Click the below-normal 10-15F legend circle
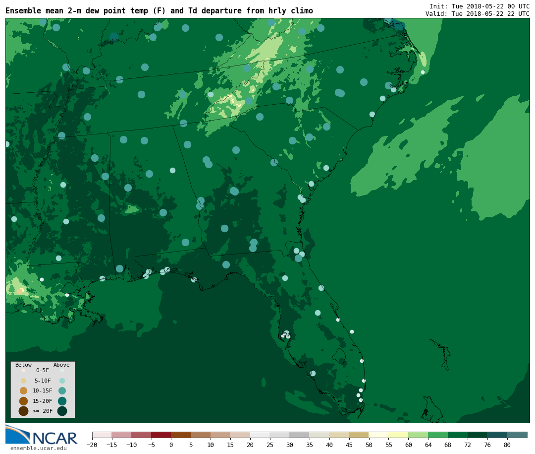Image resolution: width=535 pixels, height=454 pixels. [x=24, y=390]
